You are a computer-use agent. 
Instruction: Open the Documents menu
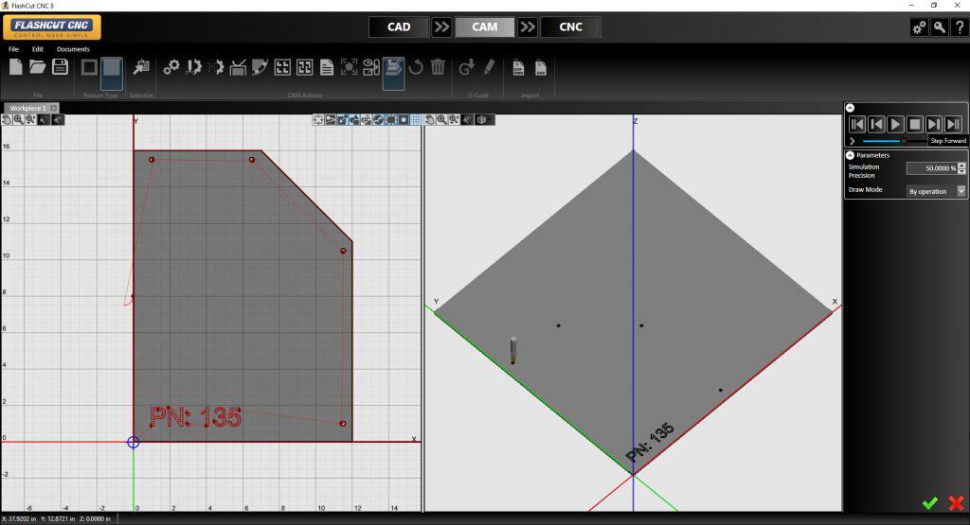click(73, 49)
